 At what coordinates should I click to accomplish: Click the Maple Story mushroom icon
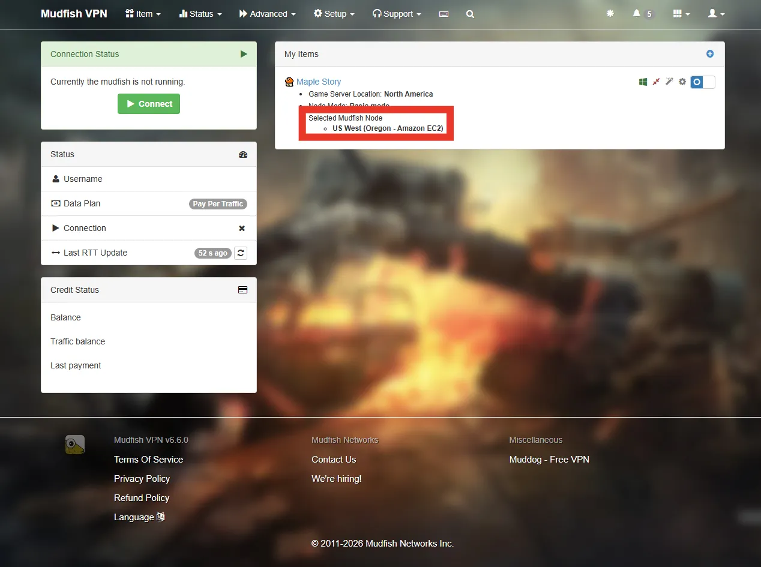289,82
